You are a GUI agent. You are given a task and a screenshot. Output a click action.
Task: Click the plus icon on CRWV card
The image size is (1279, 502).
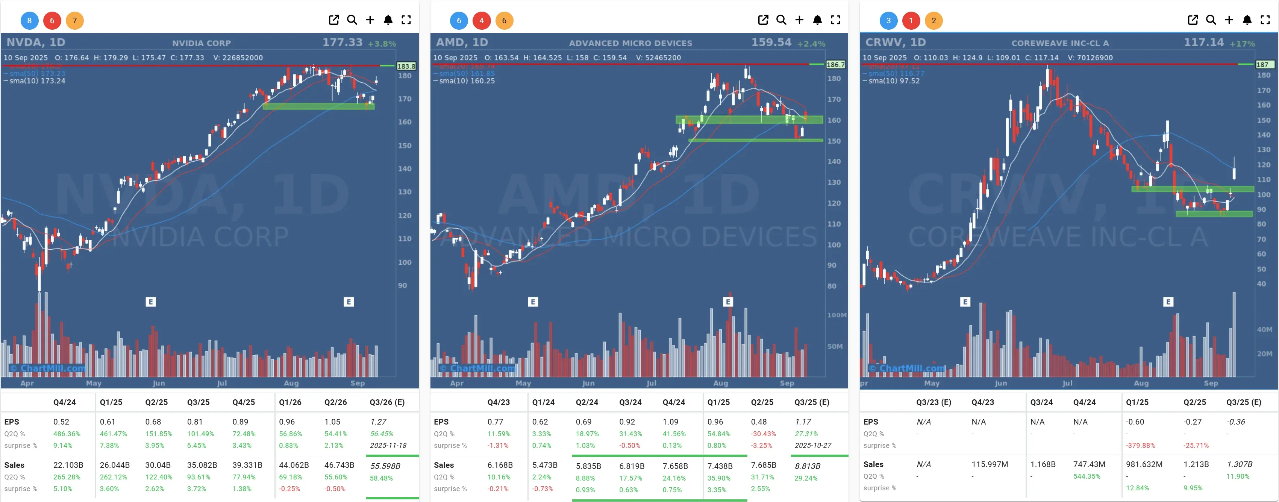click(x=1229, y=20)
